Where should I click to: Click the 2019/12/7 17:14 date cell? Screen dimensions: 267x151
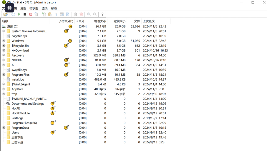(x=155, y=118)
